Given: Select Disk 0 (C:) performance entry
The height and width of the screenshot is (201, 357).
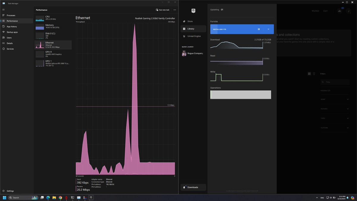Looking at the screenshot, I should coord(53,36).
